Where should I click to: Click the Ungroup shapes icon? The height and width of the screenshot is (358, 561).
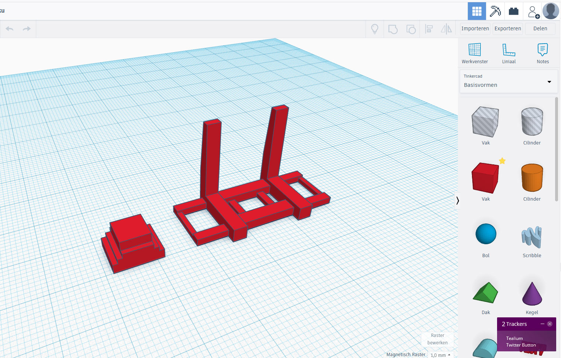click(x=411, y=29)
